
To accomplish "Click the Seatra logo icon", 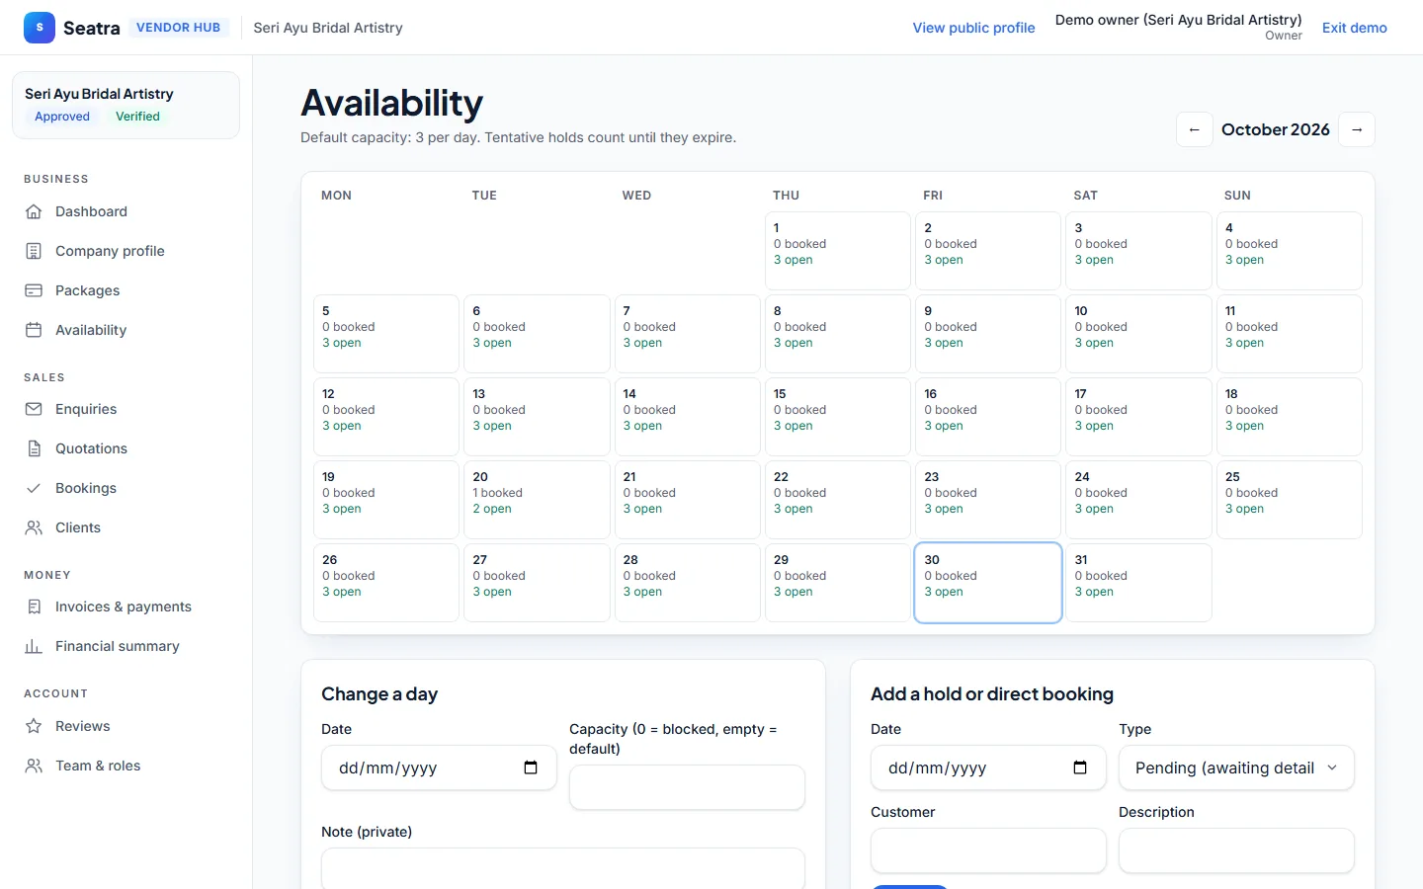I will (x=40, y=28).
